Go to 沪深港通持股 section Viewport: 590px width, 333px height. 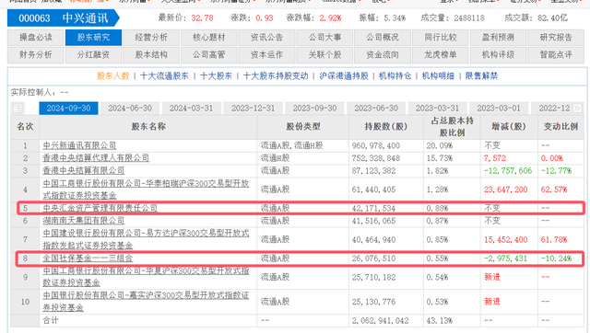[344, 75]
